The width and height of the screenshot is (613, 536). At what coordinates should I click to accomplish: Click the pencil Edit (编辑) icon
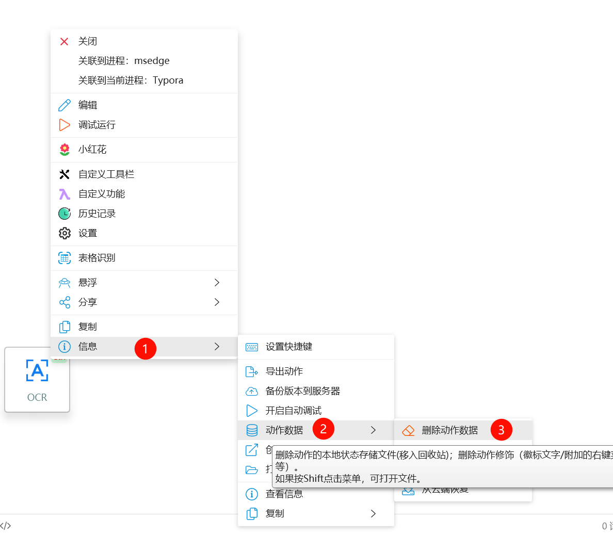click(x=64, y=105)
